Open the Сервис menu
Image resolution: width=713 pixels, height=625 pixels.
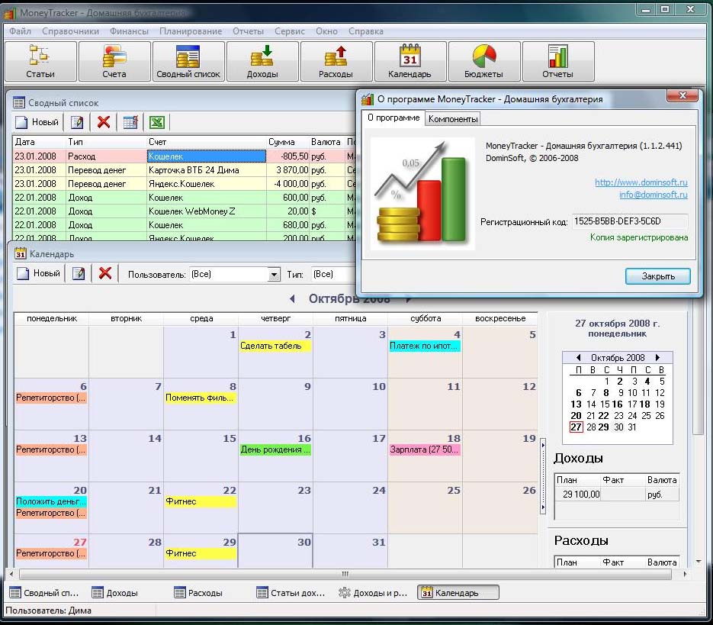tap(290, 31)
